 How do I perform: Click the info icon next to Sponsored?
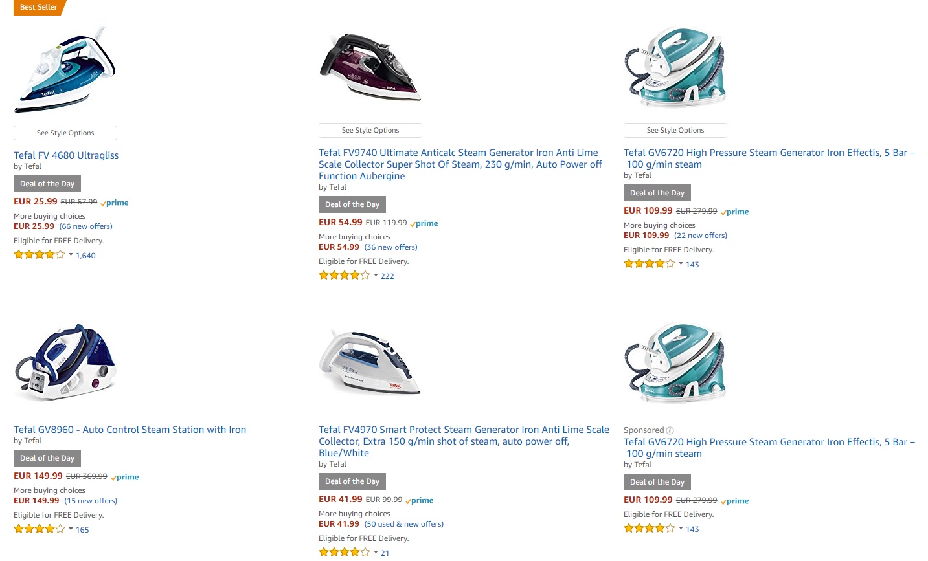click(x=670, y=430)
